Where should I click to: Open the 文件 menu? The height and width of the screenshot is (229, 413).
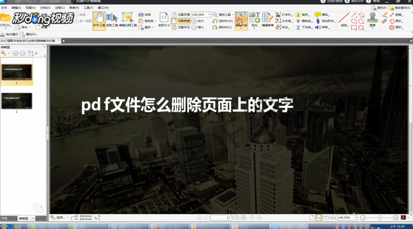(x=4, y=8)
